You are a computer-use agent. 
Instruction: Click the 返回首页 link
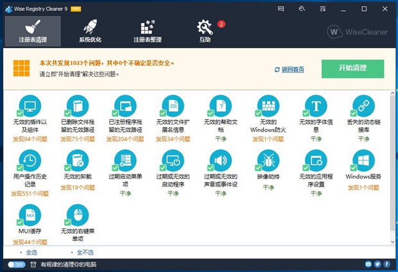click(x=293, y=69)
